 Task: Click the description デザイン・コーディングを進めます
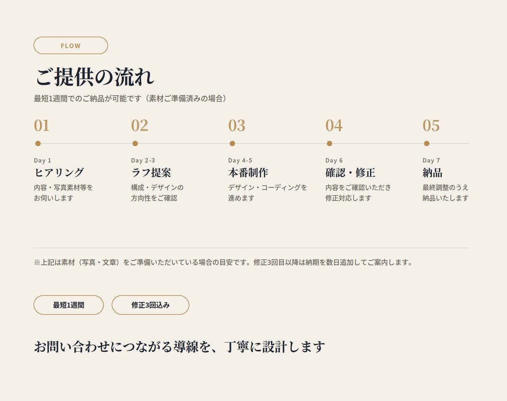[x=268, y=193]
